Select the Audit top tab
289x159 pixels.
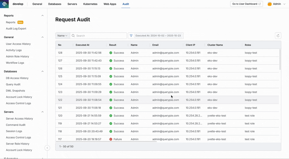(x=126, y=4)
